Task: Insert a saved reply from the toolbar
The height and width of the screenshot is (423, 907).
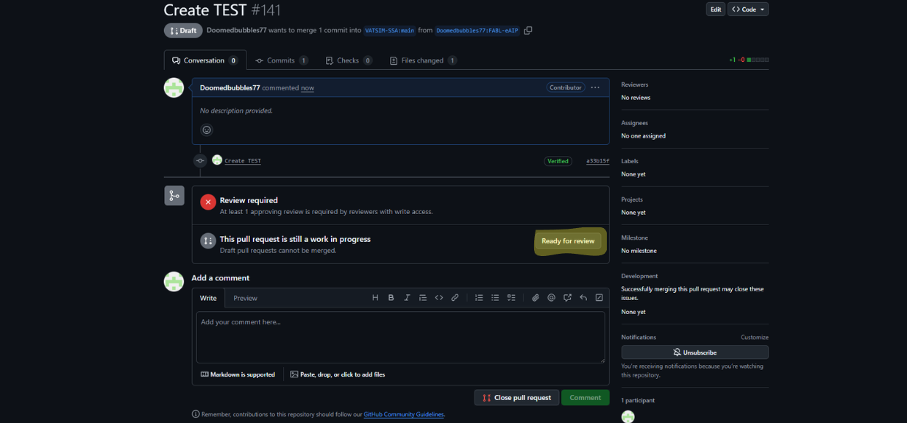Action: point(583,298)
